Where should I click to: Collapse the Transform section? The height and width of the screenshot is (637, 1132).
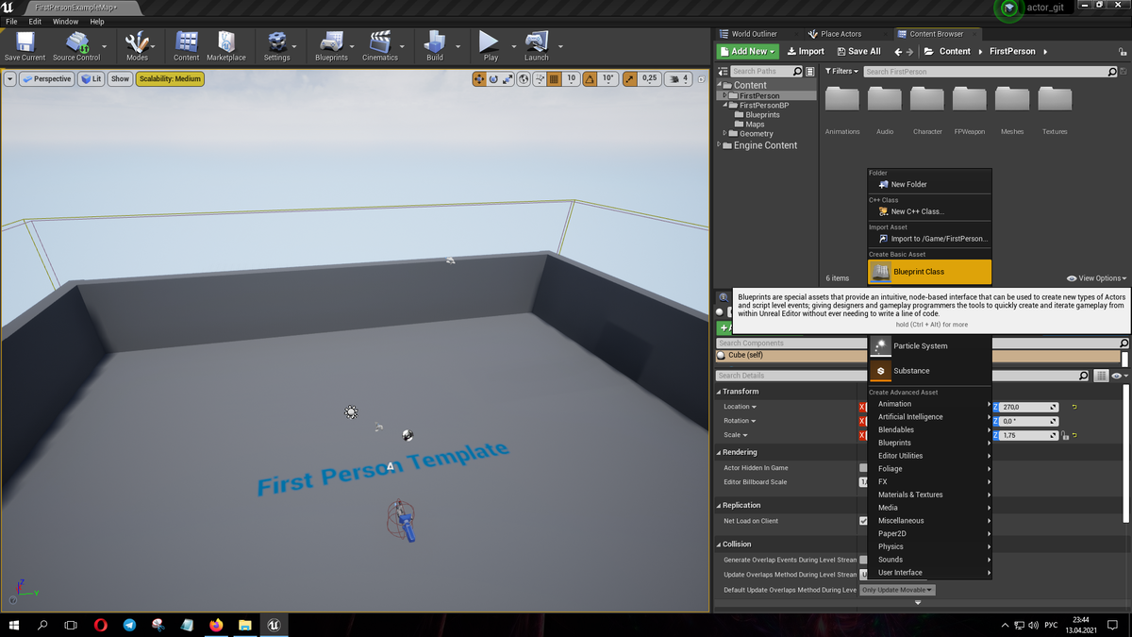[x=720, y=392]
